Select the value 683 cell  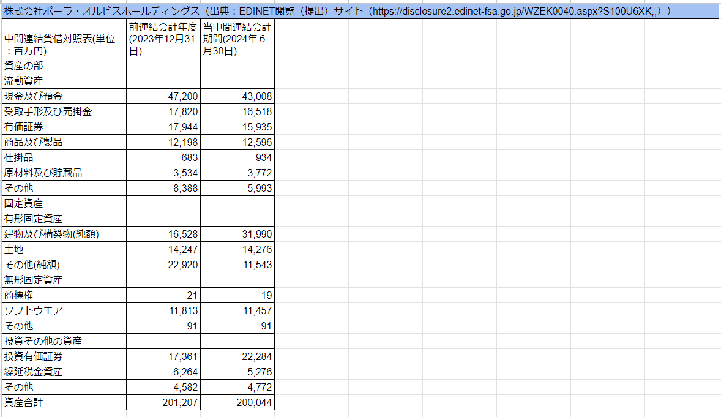coord(163,157)
